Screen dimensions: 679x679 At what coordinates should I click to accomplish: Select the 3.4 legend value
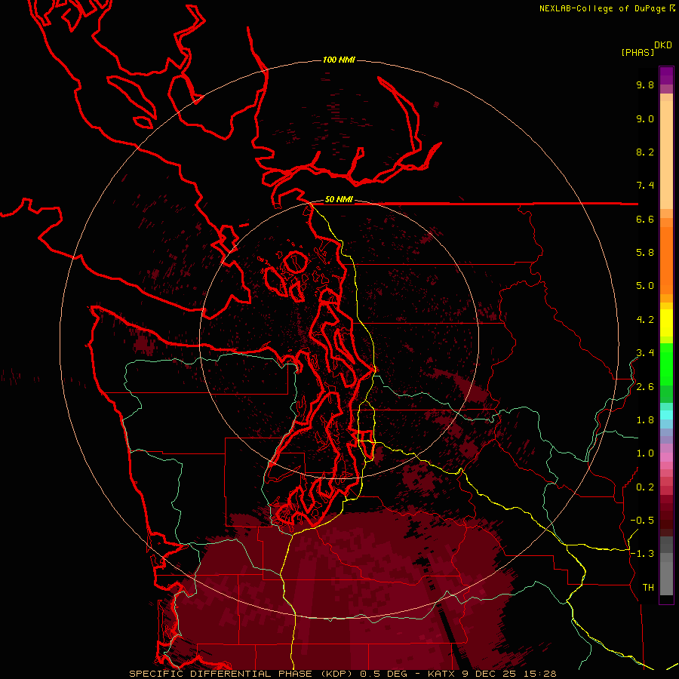645,353
